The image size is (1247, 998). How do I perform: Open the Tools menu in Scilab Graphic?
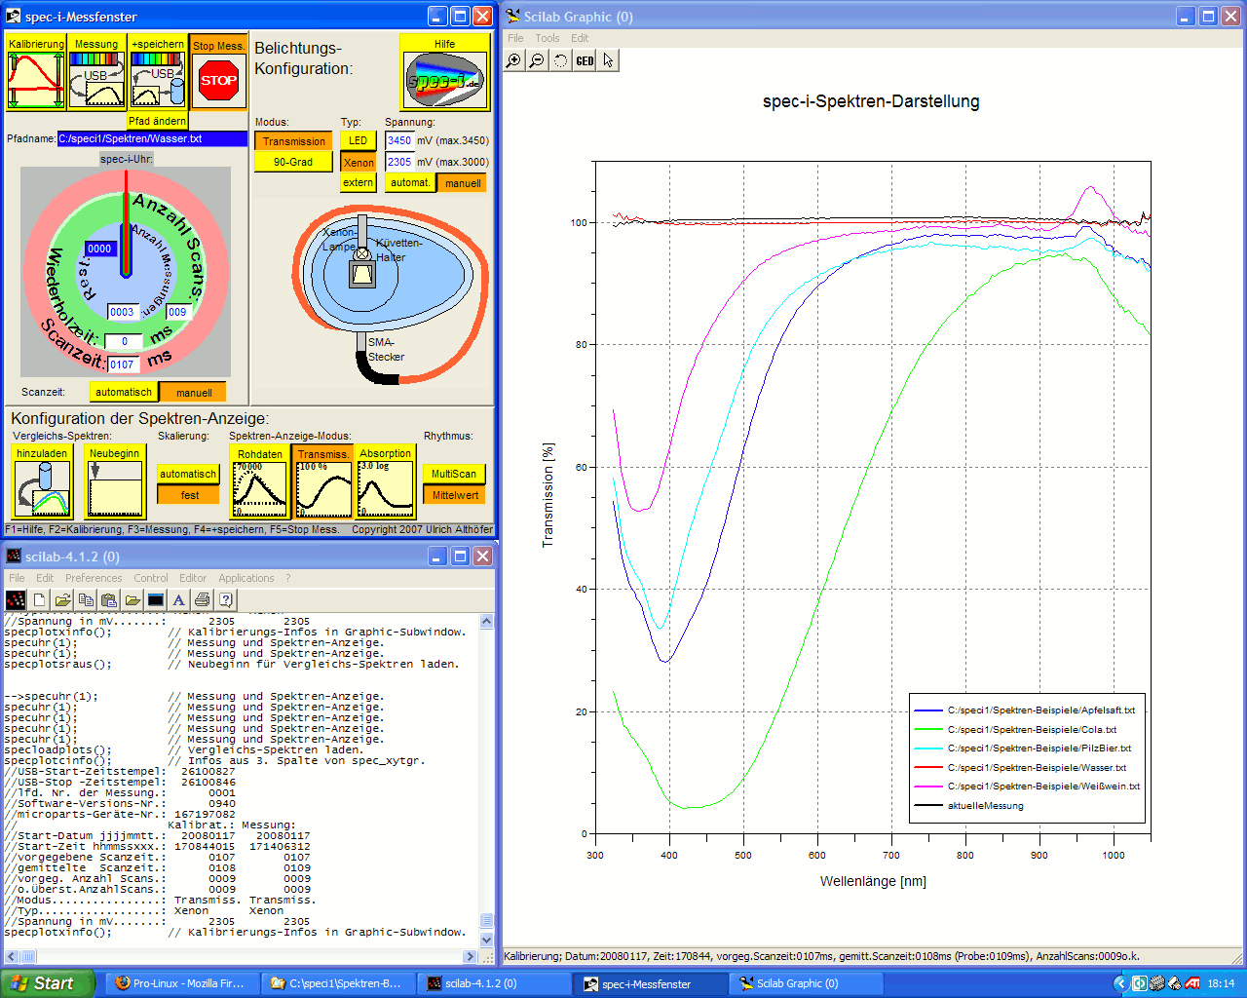tap(547, 38)
